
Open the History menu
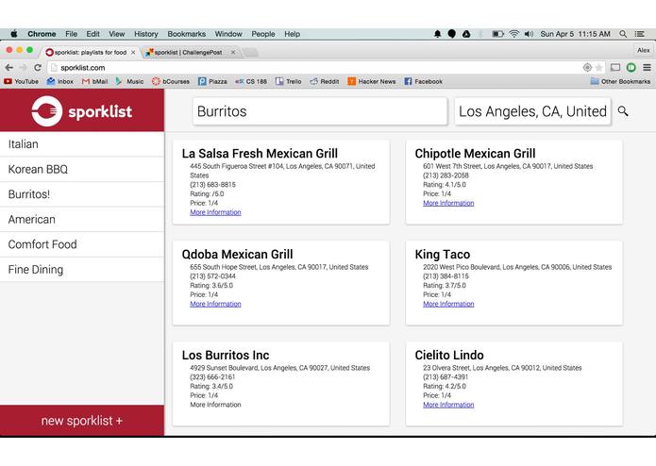146,34
